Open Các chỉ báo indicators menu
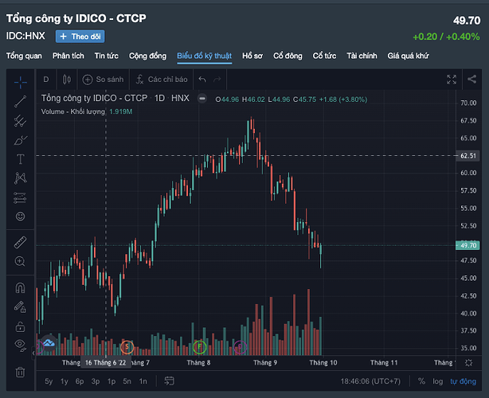This screenshot has width=489, height=398. coord(162,80)
